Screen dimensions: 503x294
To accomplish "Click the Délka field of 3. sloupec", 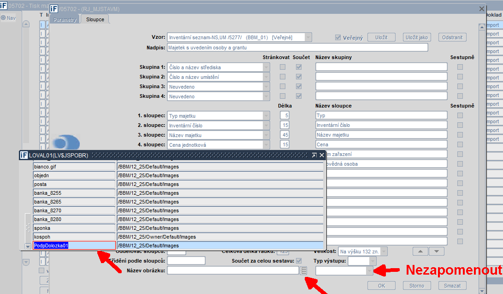I will 285,135.
